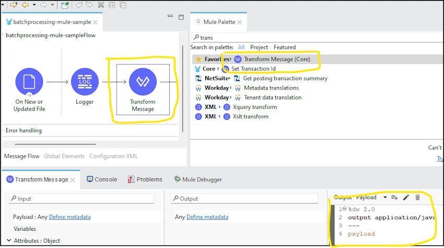Select Xquery transform XML result
The width and height of the screenshot is (444, 248).
(255, 107)
